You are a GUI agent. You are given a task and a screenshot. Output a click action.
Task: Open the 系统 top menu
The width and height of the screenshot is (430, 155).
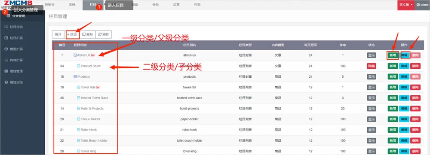click(72, 5)
